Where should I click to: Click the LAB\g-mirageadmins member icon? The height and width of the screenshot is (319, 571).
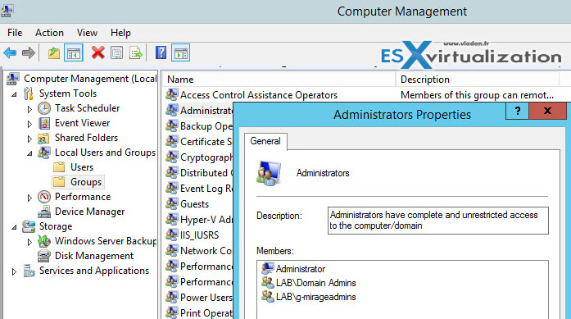(268, 296)
